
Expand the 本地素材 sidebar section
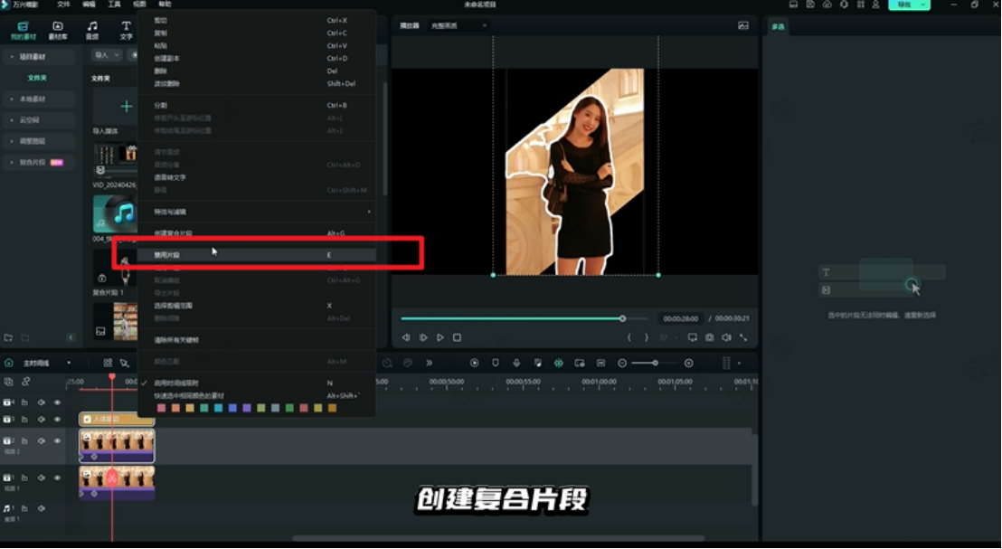pos(33,99)
